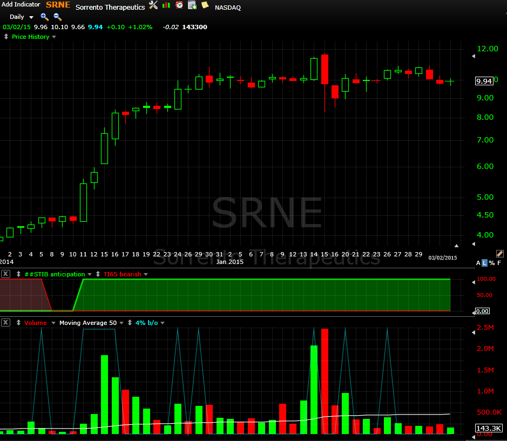Toggle the F scale option

[499, 263]
